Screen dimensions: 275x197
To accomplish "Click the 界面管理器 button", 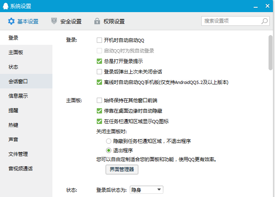I will (x=122, y=170).
